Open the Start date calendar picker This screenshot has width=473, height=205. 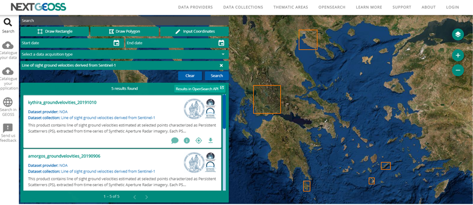click(x=116, y=43)
